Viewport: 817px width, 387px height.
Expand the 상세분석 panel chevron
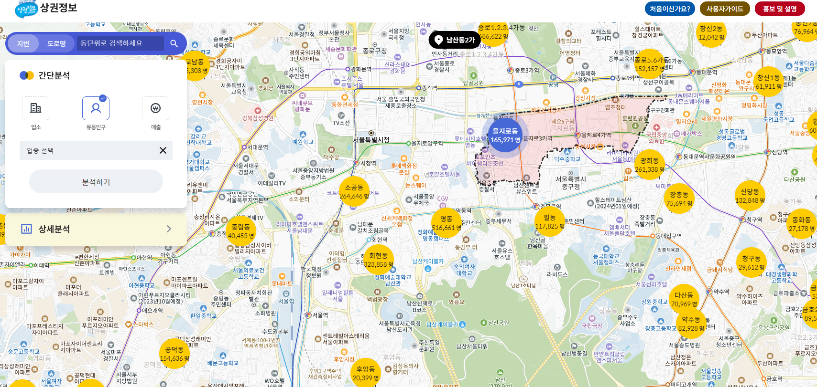169,229
